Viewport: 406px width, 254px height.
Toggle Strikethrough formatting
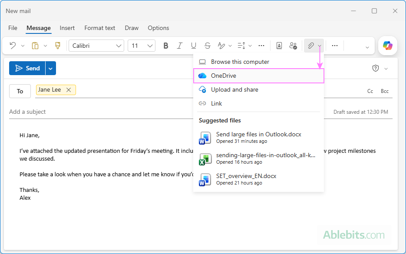[208, 46]
